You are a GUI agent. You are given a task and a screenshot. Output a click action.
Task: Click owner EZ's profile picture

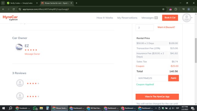coord(19,47)
